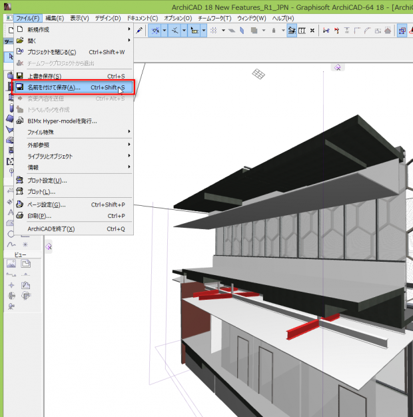This screenshot has width=413, height=417.
Task: Toggle the guide lines button in toolbar
Action: coord(157,31)
